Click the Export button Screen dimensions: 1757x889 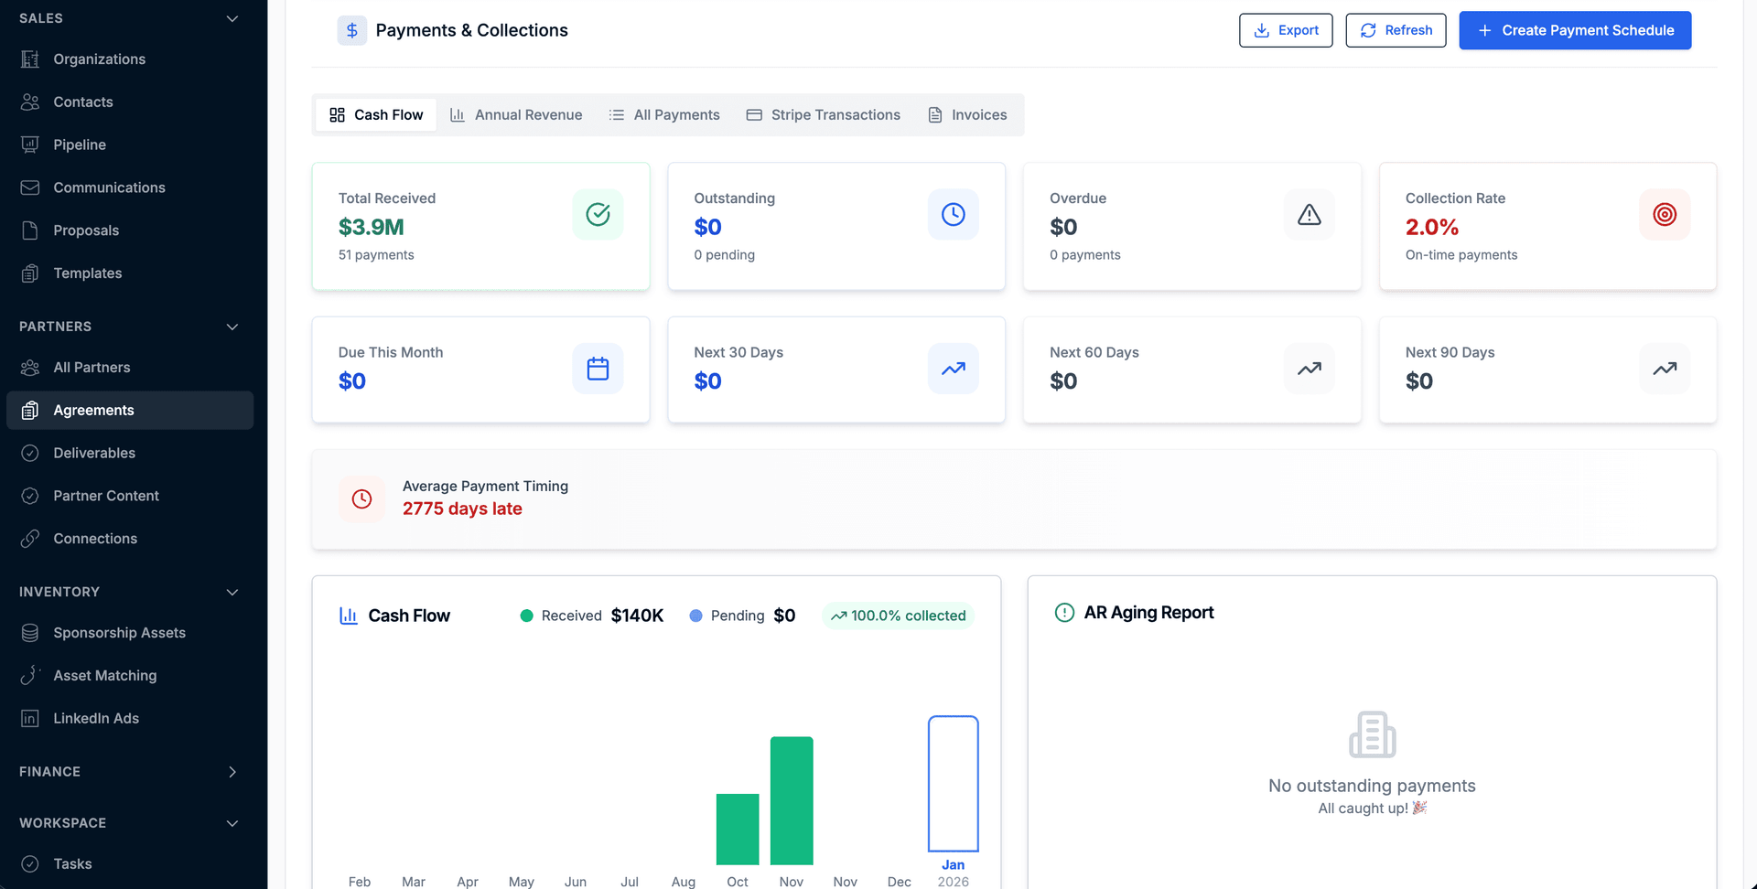[x=1286, y=30]
